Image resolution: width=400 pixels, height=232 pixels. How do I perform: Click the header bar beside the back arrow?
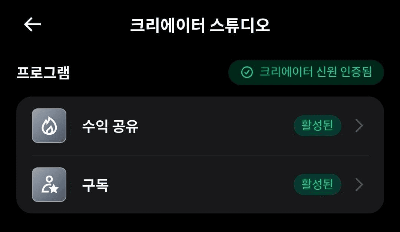click(x=84, y=24)
